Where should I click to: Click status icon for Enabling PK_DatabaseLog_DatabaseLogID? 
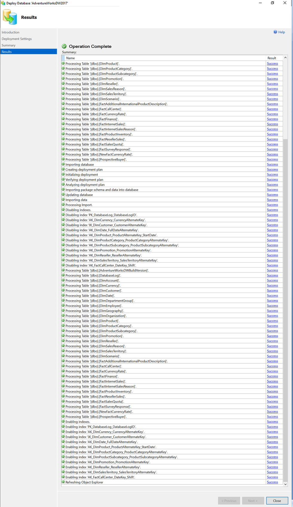point(63,426)
